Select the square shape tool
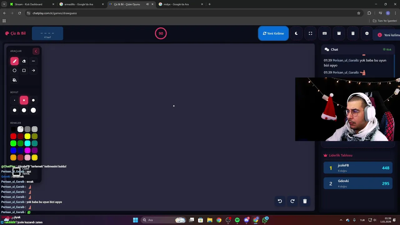Screen dimensions: 400x225 (24, 71)
